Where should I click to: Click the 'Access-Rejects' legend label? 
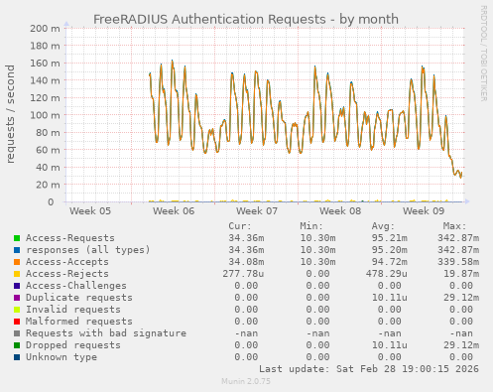point(67,274)
